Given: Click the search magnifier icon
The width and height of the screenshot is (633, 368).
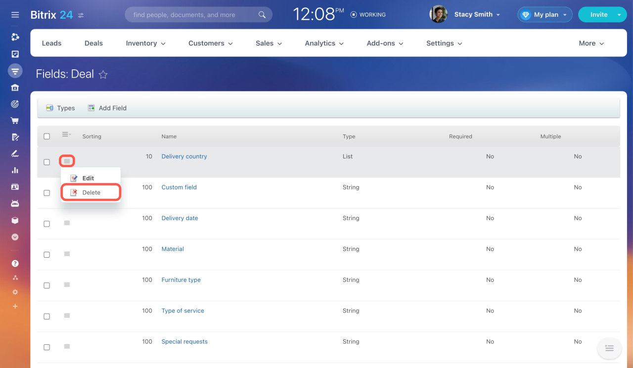Looking at the screenshot, I should point(262,15).
